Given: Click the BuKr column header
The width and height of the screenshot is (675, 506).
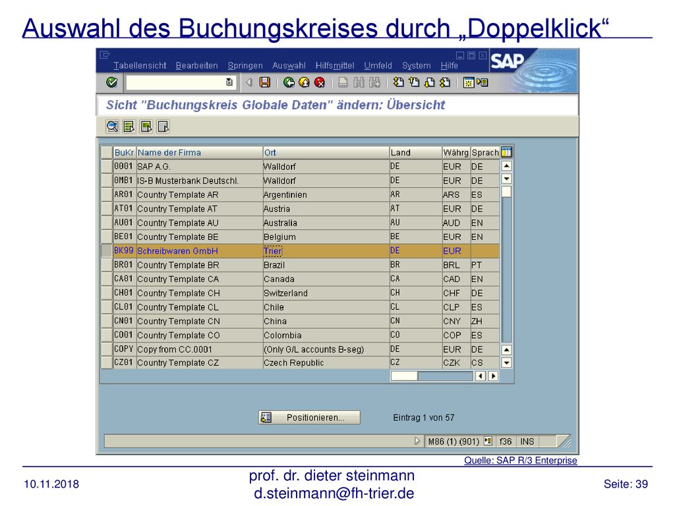Looking at the screenshot, I should click(x=125, y=152).
